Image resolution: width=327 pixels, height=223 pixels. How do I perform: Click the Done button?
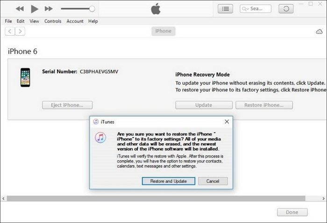(x=292, y=212)
